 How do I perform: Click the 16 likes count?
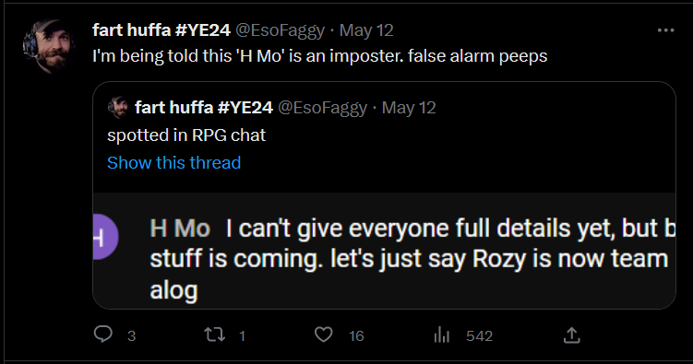point(356,336)
